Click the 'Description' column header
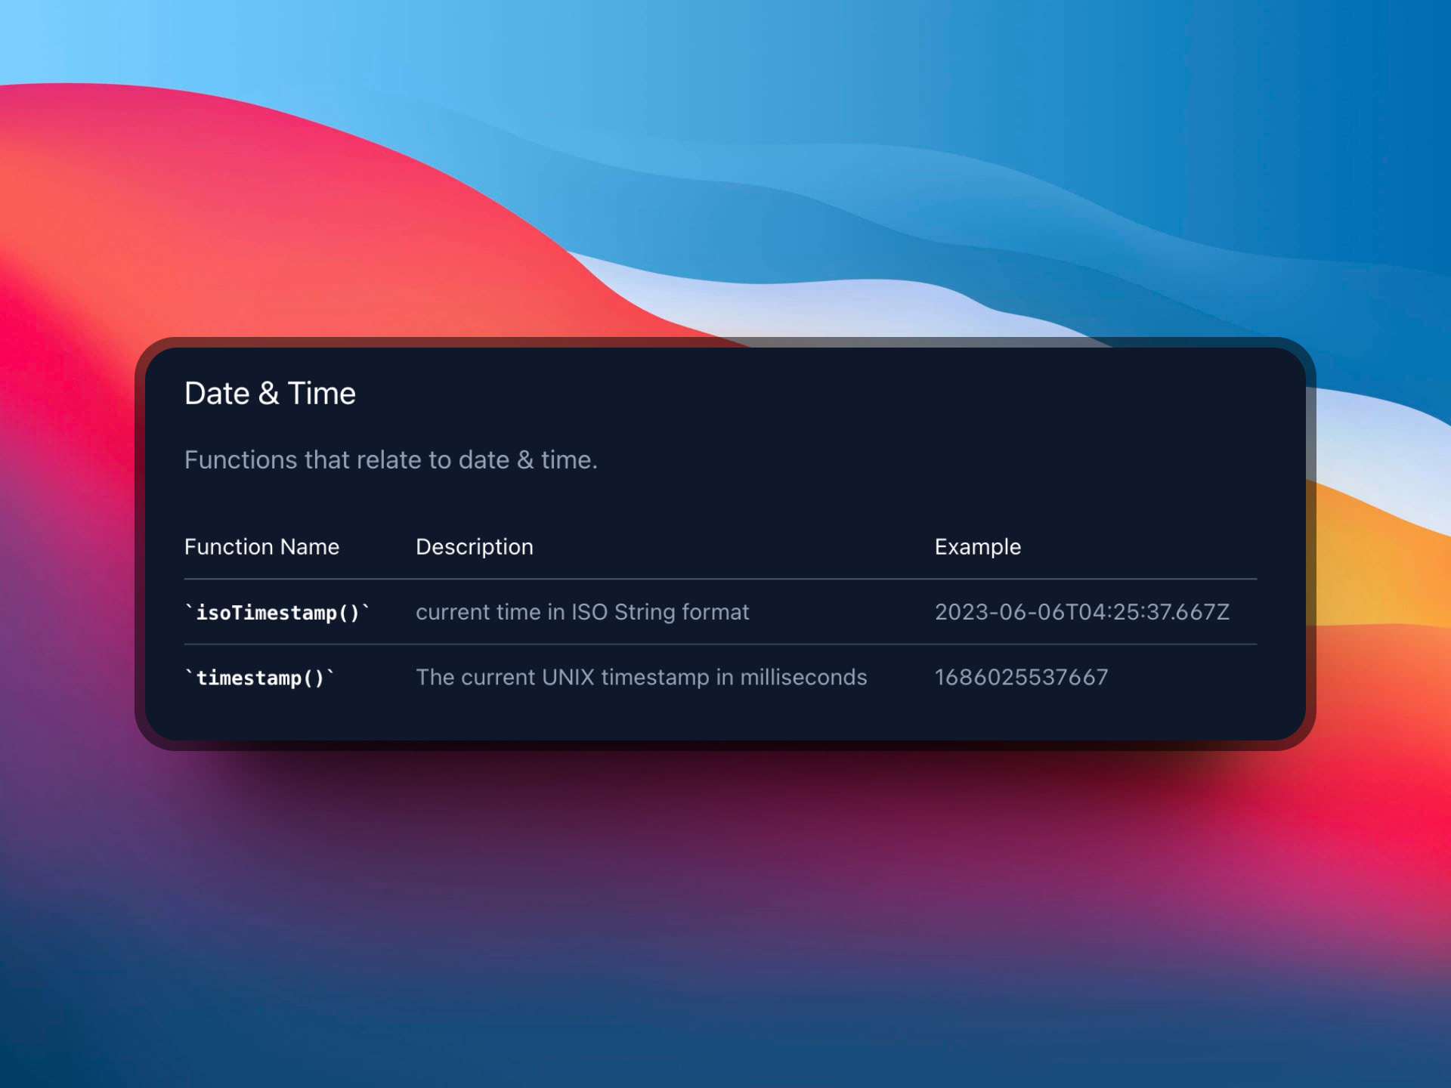 [475, 546]
